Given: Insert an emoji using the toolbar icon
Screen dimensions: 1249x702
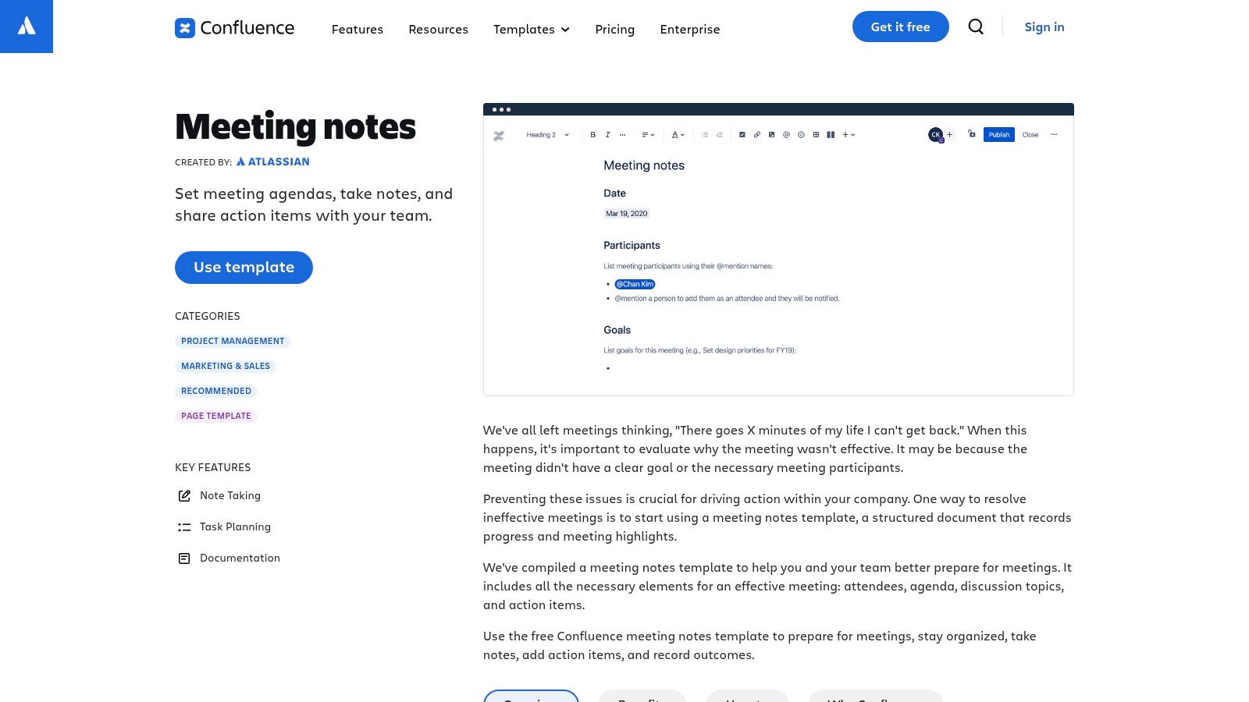Looking at the screenshot, I should pyautogui.click(x=801, y=134).
